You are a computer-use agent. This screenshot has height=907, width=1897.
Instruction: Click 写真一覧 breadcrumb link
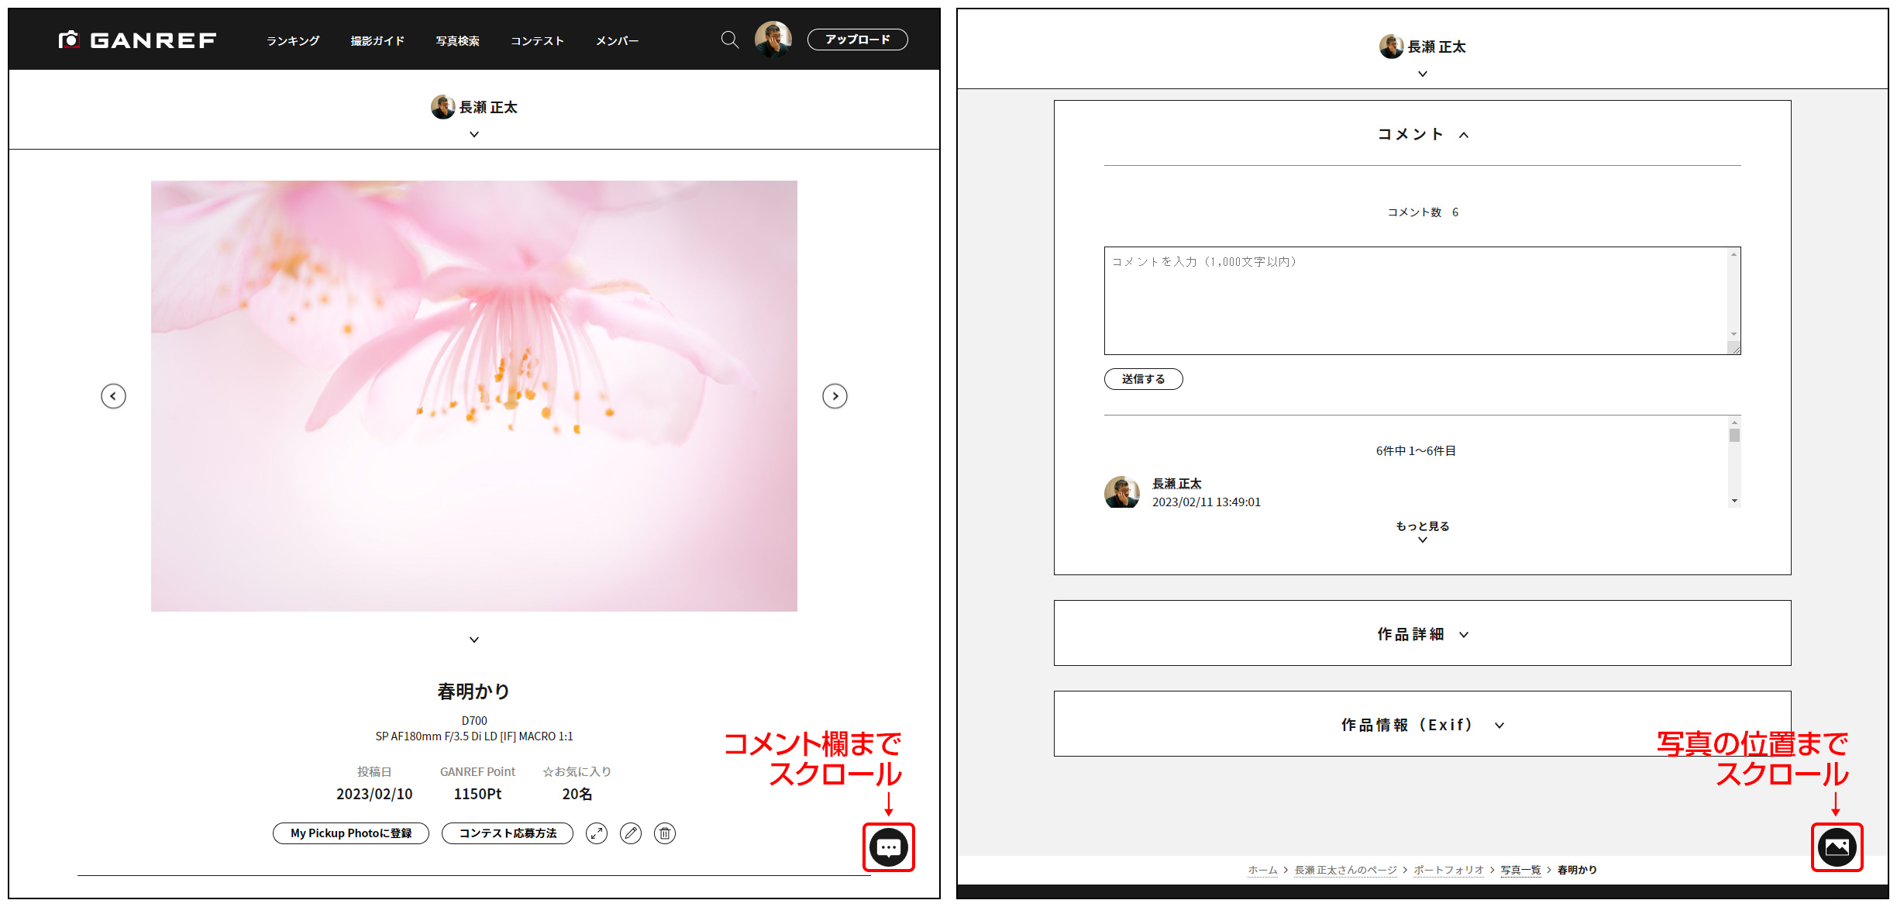(1520, 870)
